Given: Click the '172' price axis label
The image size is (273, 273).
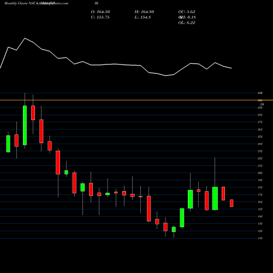Looking at the screenshot, I should 260,195.
